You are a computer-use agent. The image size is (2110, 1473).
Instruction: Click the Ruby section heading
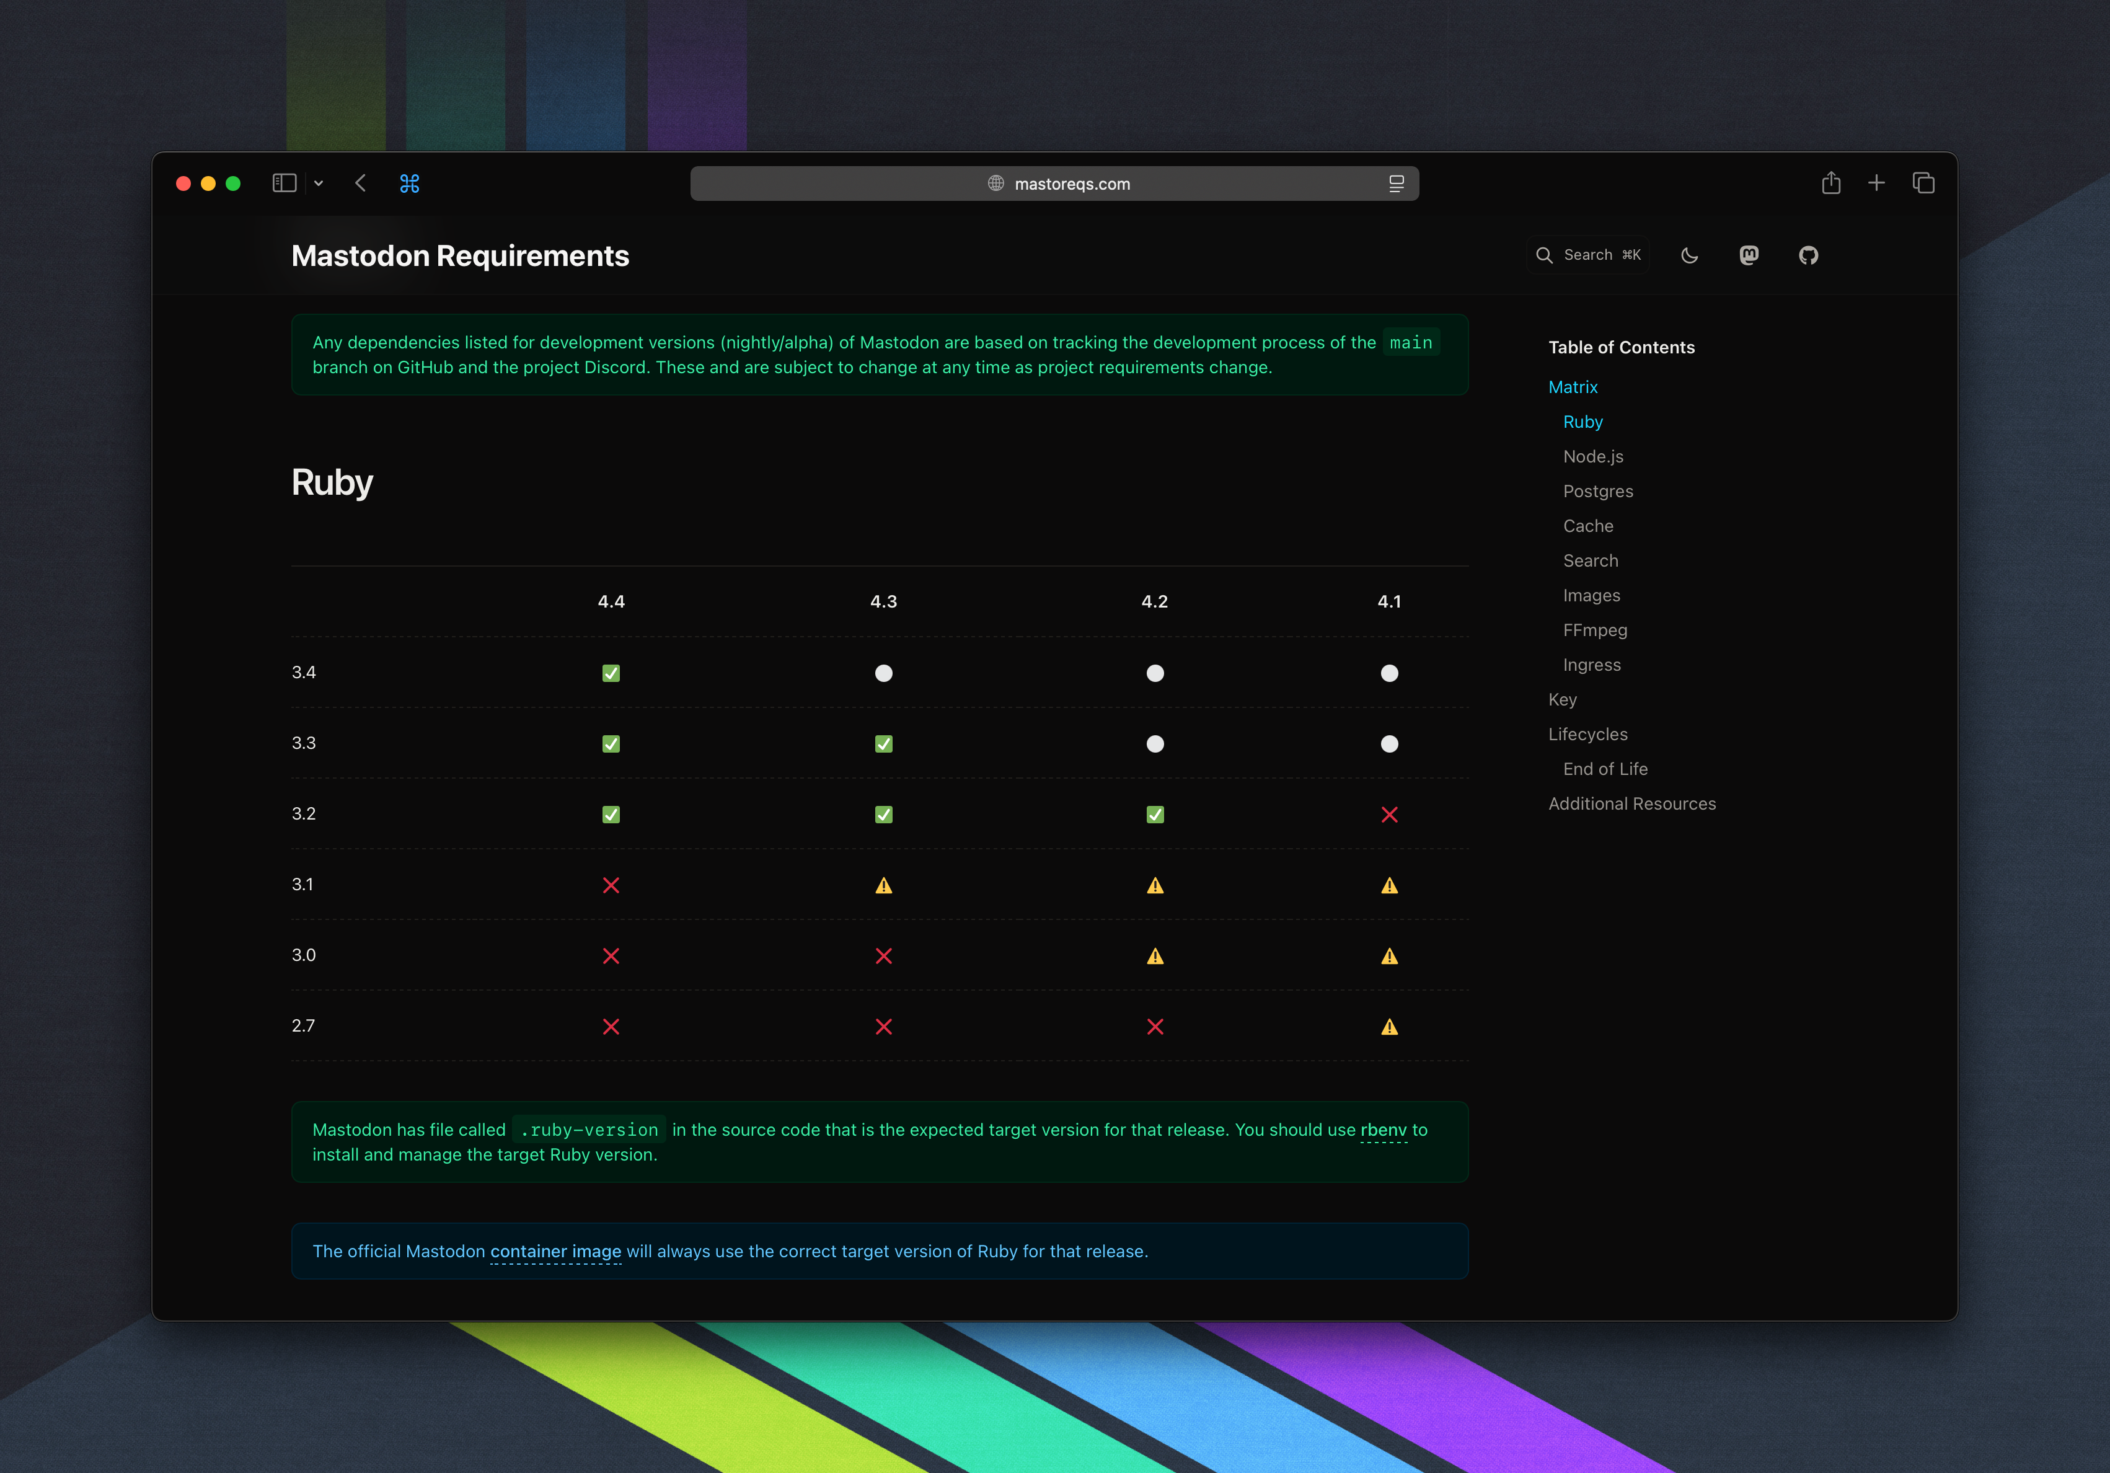[x=332, y=484]
